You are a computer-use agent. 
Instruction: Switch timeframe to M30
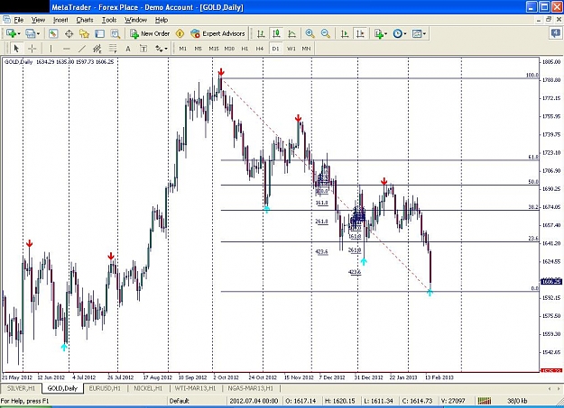[229, 49]
